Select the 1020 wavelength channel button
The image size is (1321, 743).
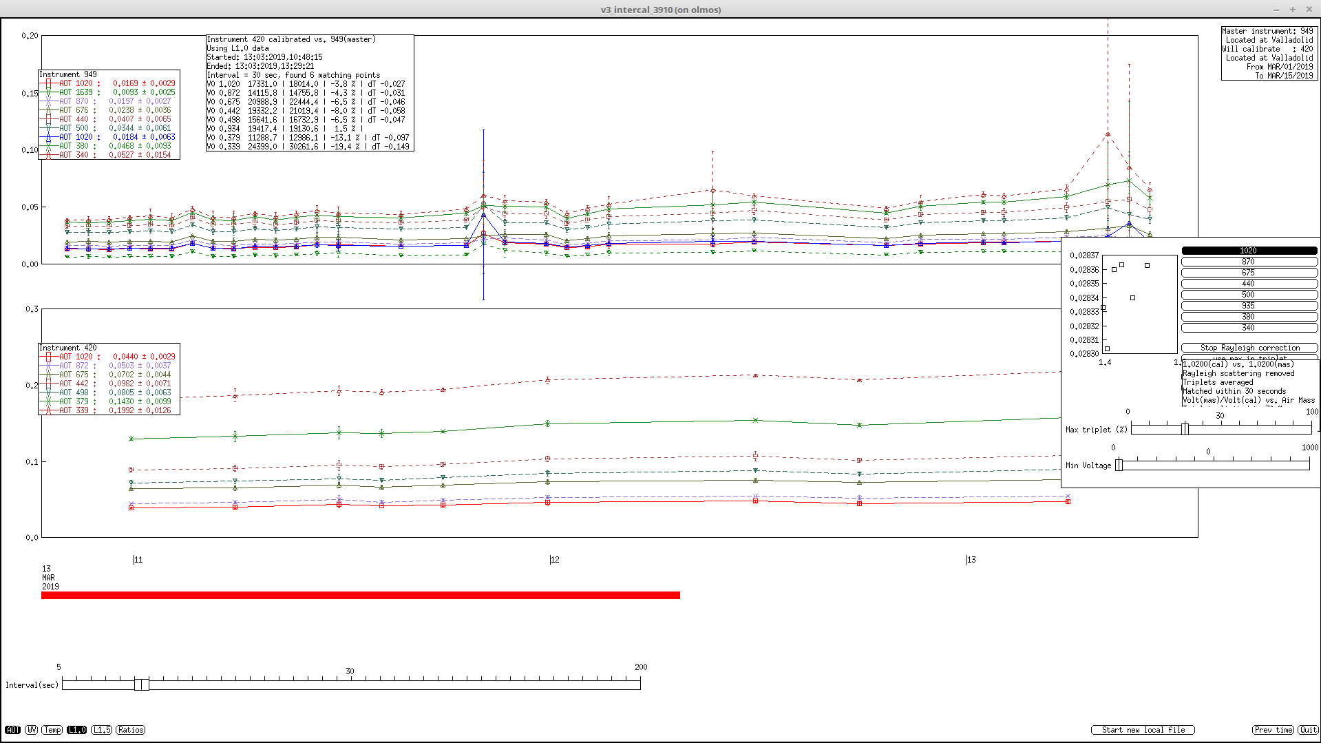point(1249,251)
